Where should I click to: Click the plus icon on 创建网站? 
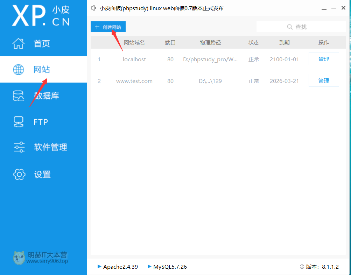[x=97, y=27]
